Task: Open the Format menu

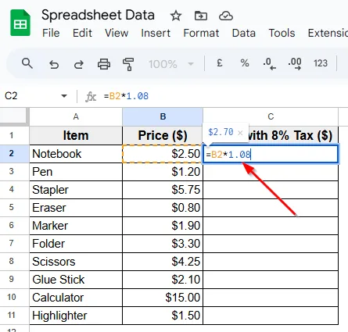Action: [x=201, y=33]
